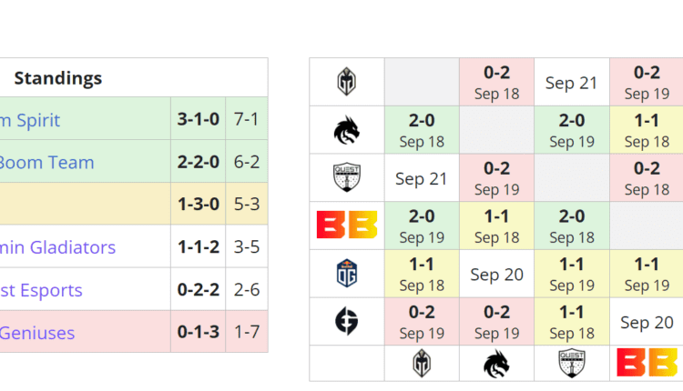Select the Quest Esports logo in the left column
The height and width of the screenshot is (391, 683).
tap(347, 178)
